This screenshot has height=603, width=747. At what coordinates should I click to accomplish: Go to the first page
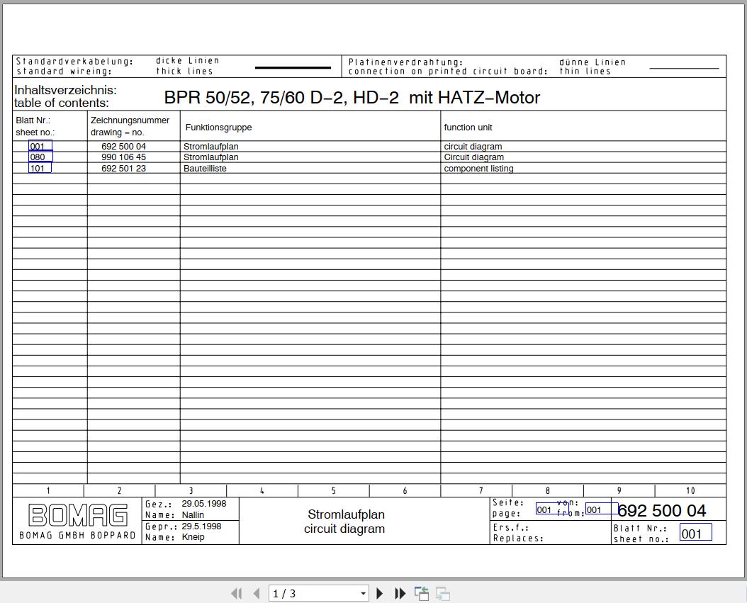(236, 594)
